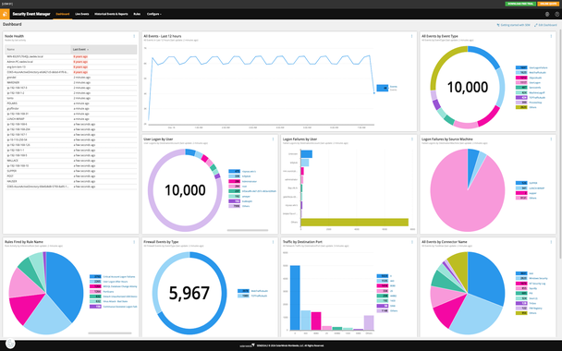Image resolution: width=562 pixels, height=351 pixels.
Task: Click Getting started with SEM link
Action: [513, 25]
